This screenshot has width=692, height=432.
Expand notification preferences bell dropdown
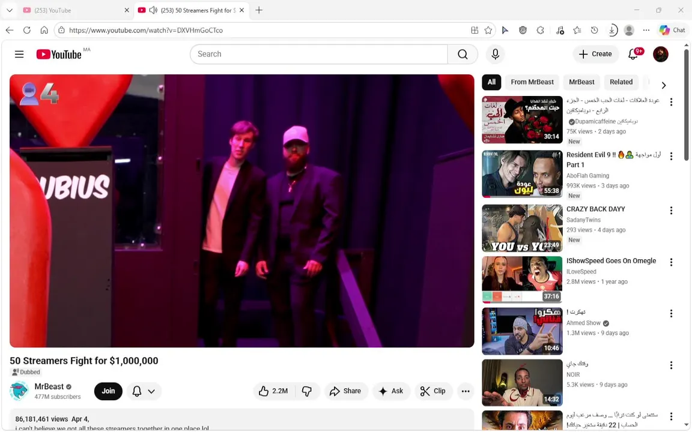tap(144, 391)
